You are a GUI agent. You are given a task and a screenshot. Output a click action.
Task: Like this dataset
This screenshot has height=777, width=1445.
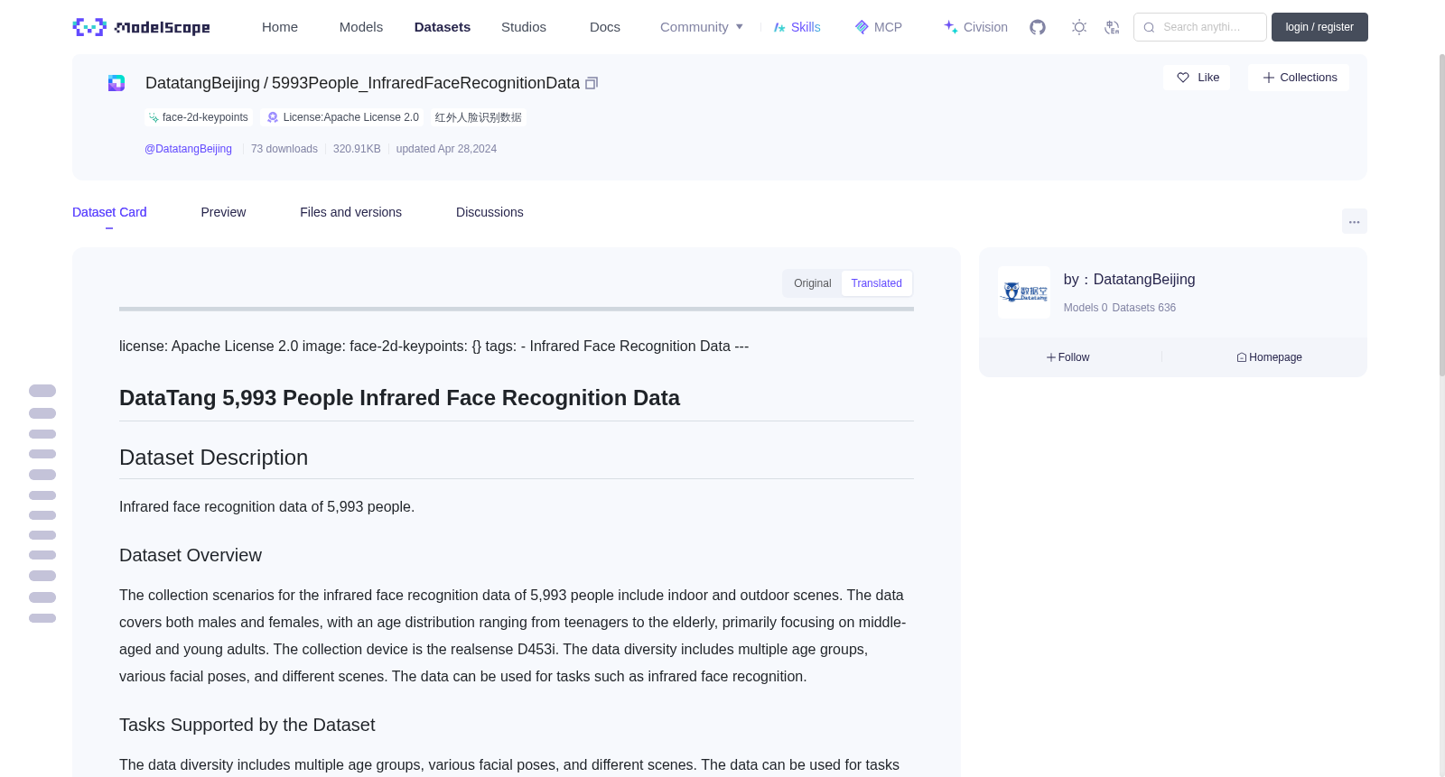pos(1197,78)
